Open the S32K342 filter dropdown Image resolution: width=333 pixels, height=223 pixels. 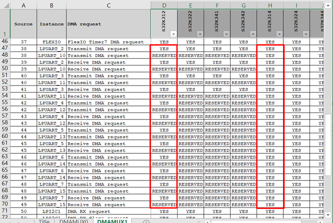coord(253,34)
